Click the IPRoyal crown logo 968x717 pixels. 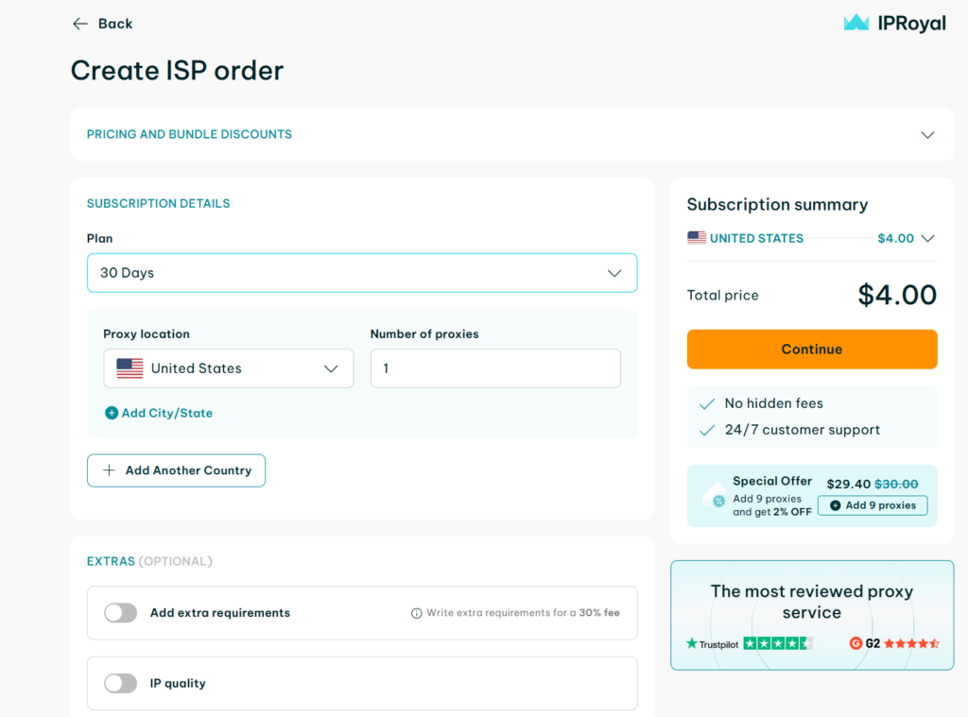(x=855, y=22)
